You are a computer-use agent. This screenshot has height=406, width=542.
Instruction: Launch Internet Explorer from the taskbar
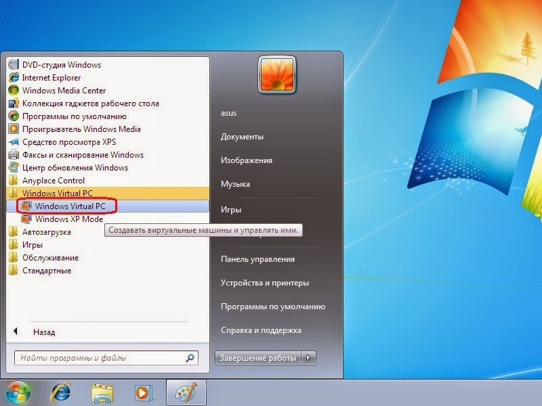(x=60, y=393)
